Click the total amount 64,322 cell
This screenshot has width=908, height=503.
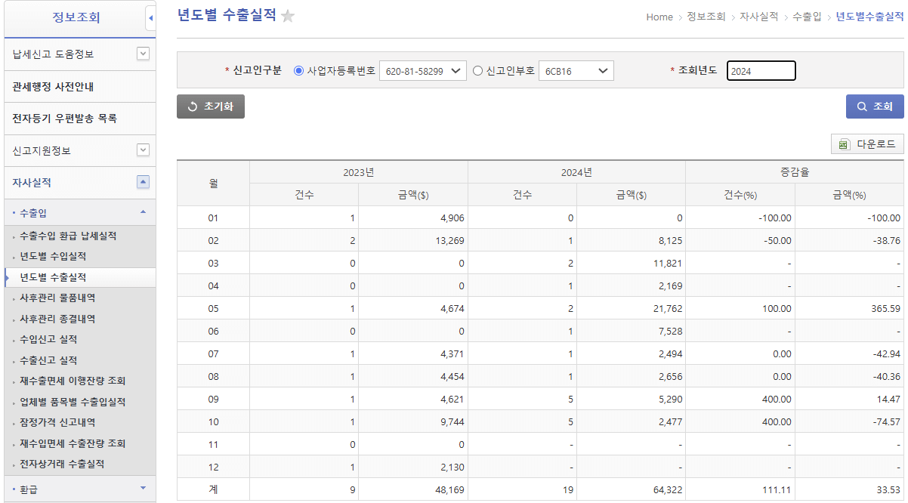(x=631, y=489)
